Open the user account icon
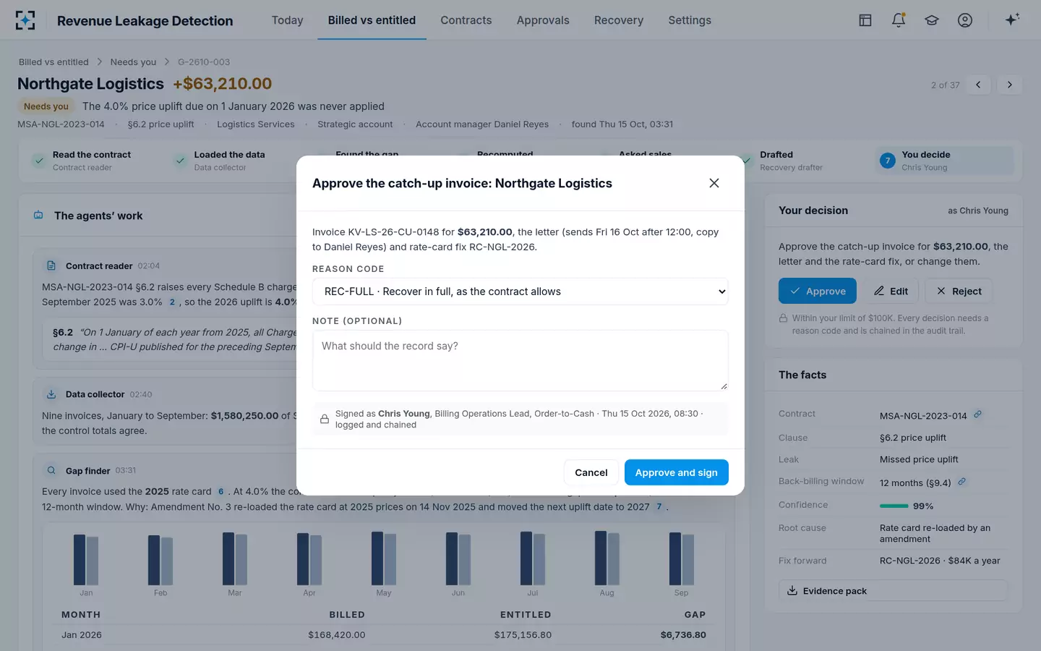 tap(965, 20)
